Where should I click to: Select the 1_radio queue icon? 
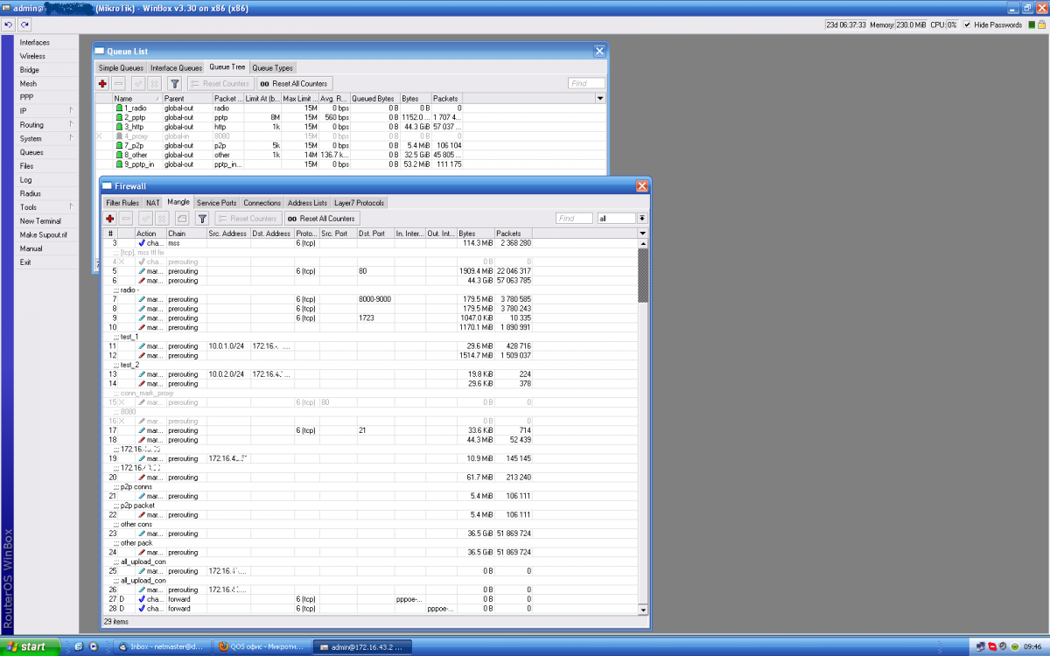click(119, 108)
